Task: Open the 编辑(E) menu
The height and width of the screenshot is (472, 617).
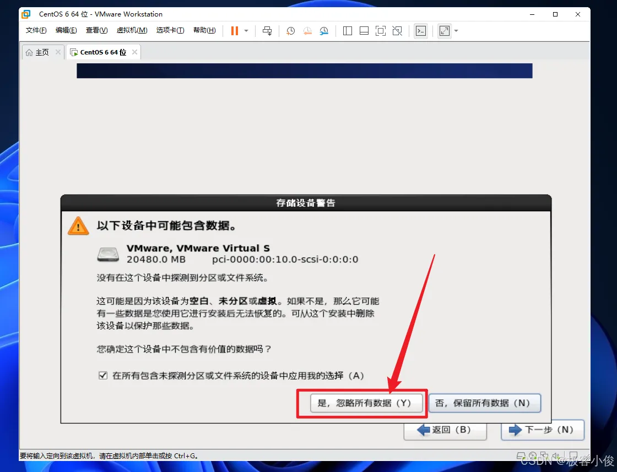Action: click(x=66, y=30)
